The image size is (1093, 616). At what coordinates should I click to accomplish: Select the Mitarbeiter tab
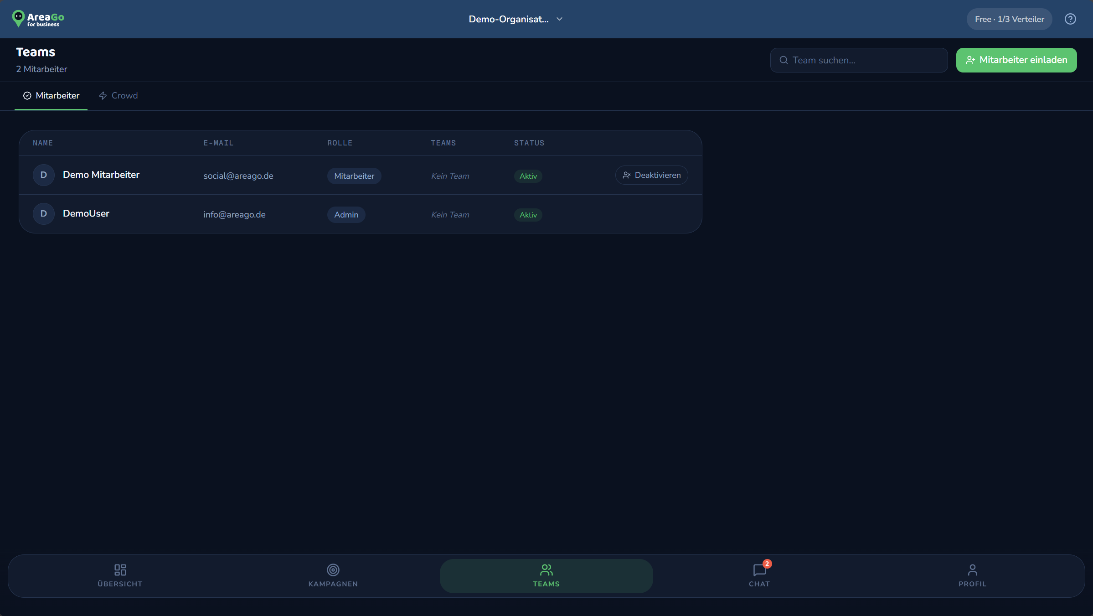pos(51,96)
